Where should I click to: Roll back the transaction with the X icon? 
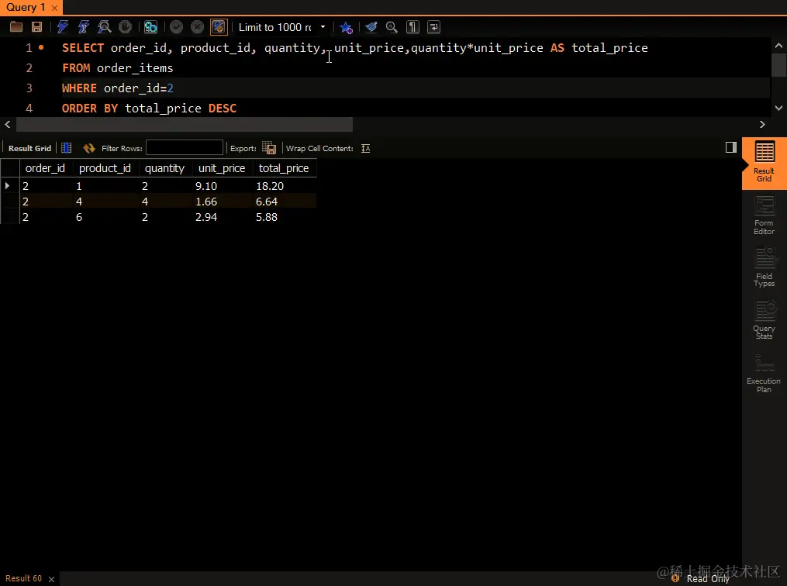point(197,27)
